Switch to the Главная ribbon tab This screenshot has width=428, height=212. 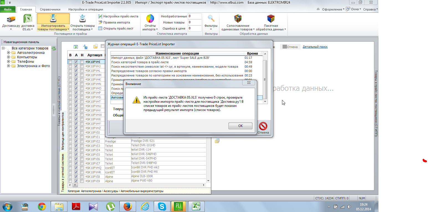(26, 9)
